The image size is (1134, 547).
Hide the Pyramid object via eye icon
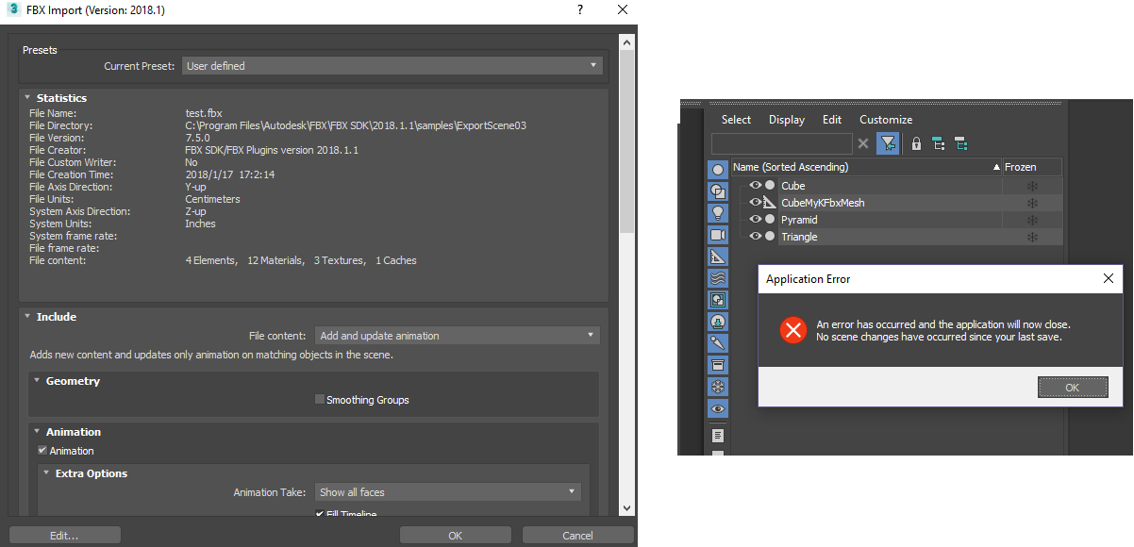tap(756, 220)
